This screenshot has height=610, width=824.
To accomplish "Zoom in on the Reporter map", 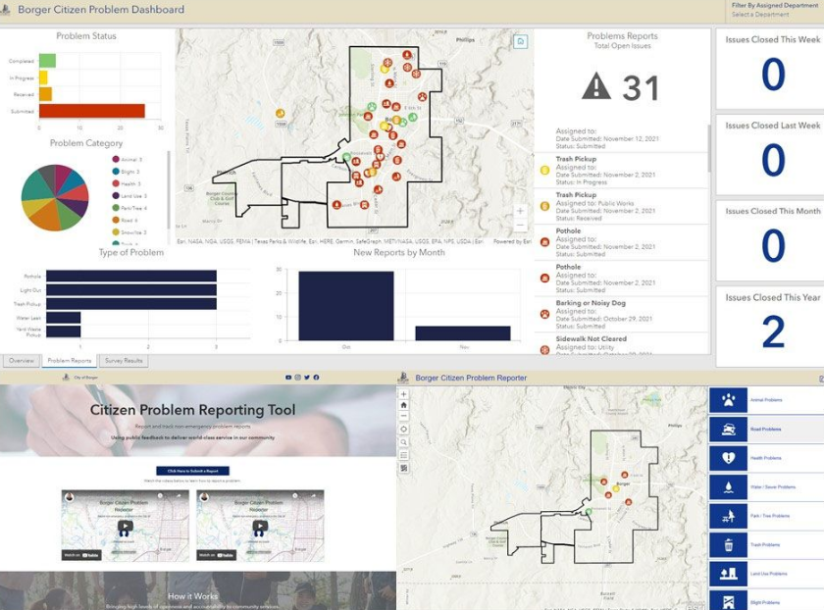I will coord(403,394).
